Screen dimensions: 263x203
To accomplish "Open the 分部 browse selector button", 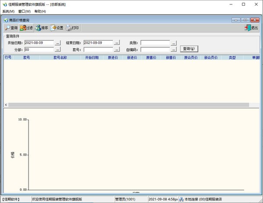I will tap(58, 50).
